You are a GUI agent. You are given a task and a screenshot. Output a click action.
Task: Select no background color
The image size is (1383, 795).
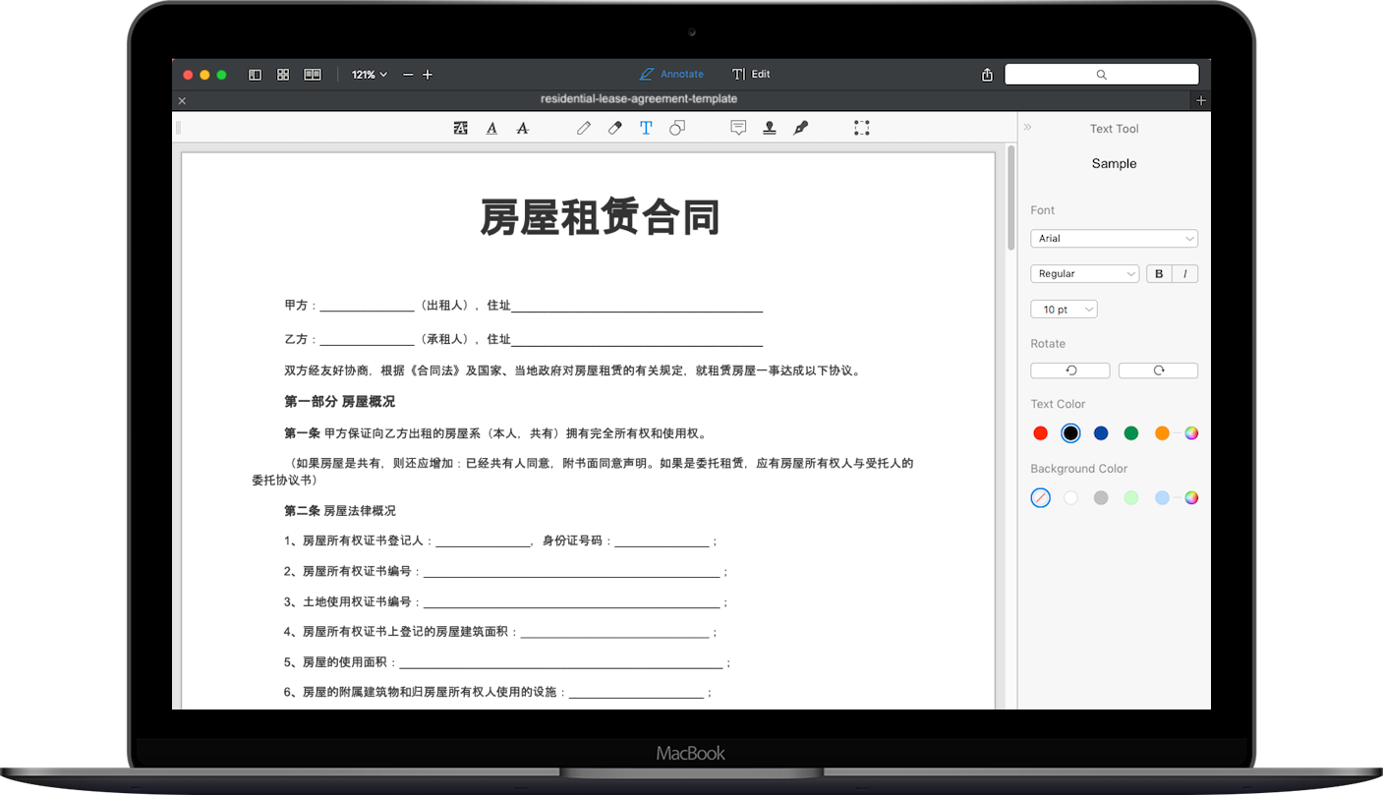1041,498
